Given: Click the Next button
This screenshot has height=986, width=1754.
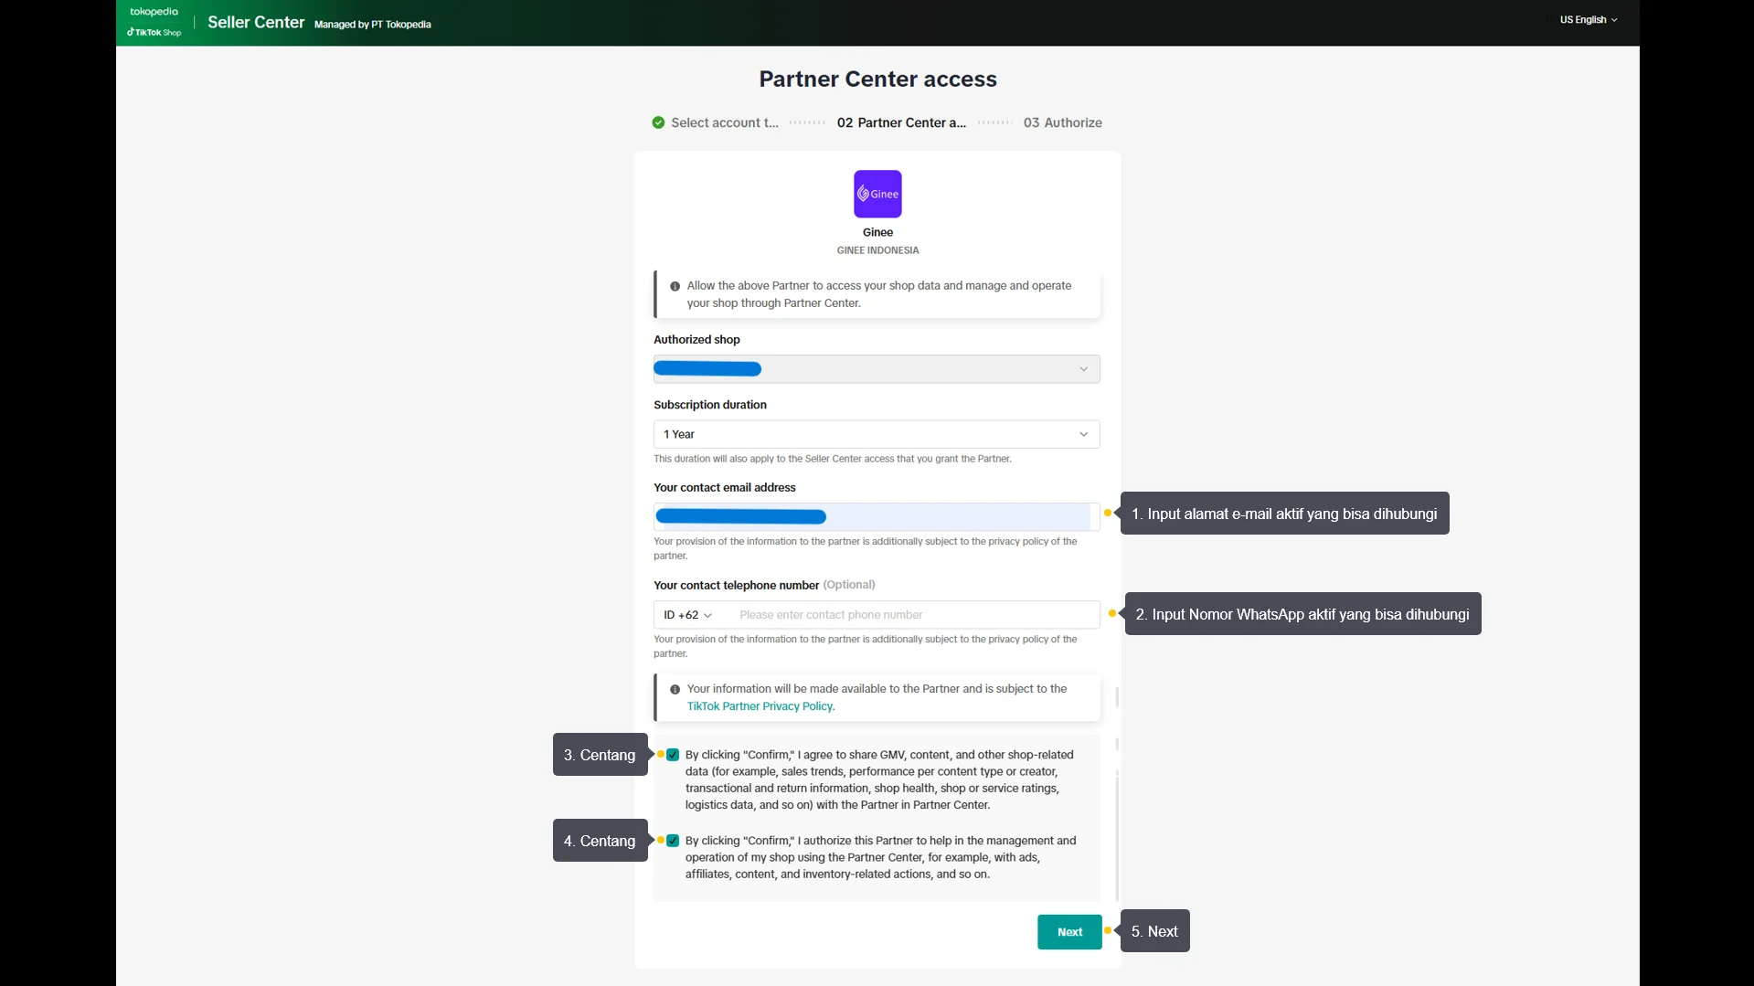Looking at the screenshot, I should click(x=1069, y=932).
